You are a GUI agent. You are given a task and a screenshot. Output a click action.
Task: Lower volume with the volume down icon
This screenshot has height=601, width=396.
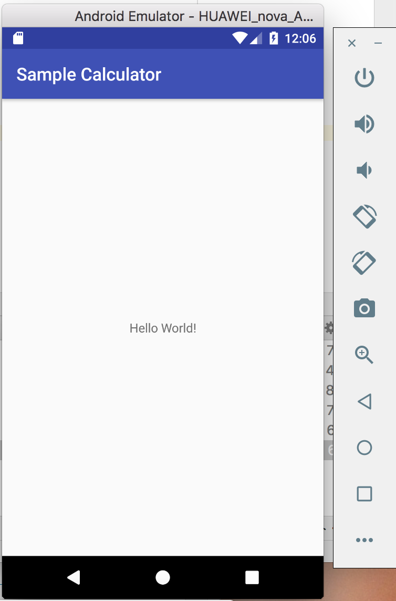[x=364, y=170]
